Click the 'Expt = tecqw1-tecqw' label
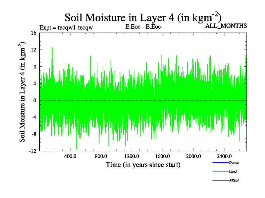Viewport: 265px width, 198px height. click(66, 27)
